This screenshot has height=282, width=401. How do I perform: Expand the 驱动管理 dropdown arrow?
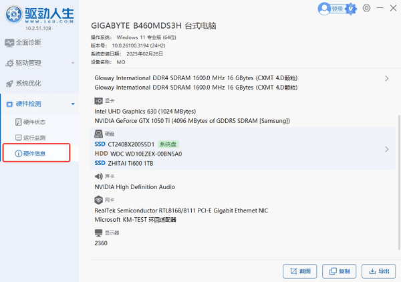pos(72,63)
